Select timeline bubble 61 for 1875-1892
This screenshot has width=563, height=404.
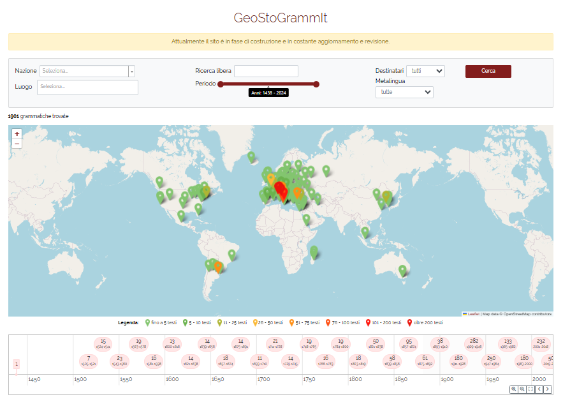tap(425, 361)
